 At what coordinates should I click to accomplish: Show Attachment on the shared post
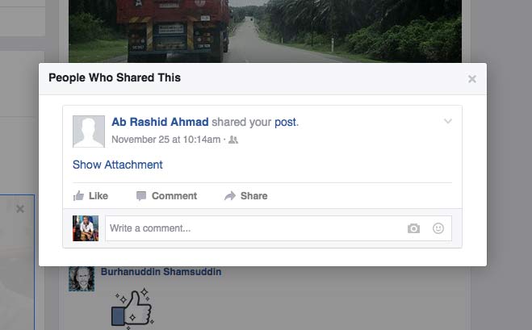coord(117,165)
